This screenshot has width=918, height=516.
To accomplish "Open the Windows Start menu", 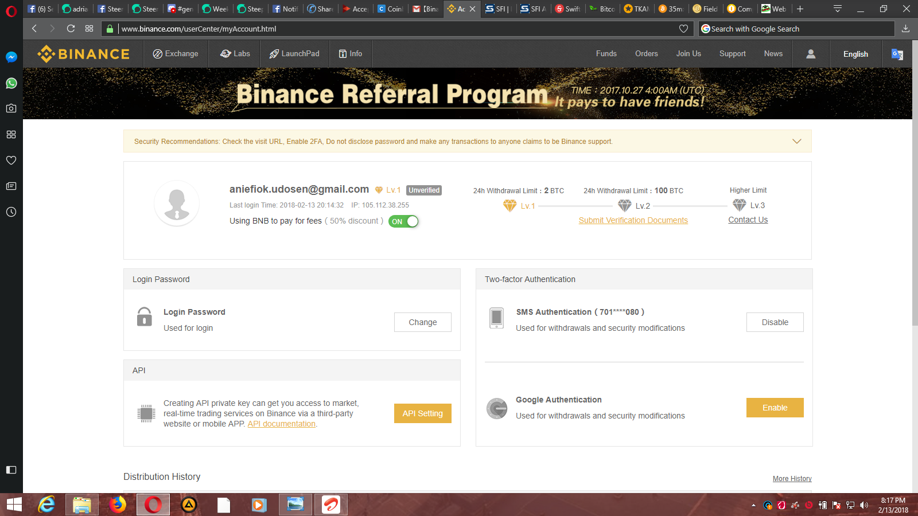I will coord(14,505).
